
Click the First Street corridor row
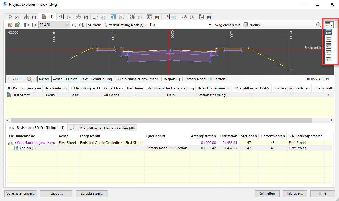coord(169,95)
